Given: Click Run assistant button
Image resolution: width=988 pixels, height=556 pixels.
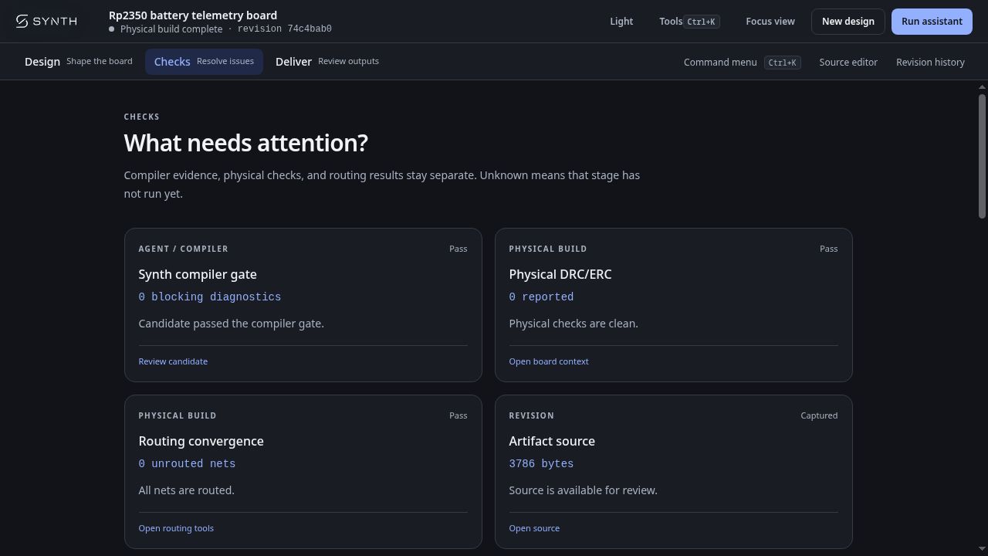Looking at the screenshot, I should [x=932, y=21].
